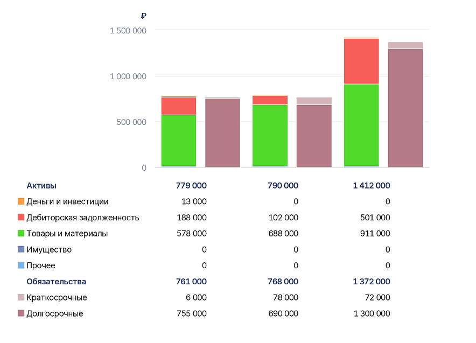Click the liabilities total 1 372 000
Image resolution: width=476 pixels, height=343 pixels.
coord(372,282)
